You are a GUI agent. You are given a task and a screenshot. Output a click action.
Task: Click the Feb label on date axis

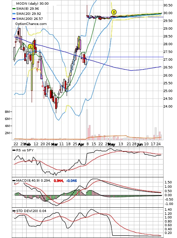pyautogui.click(x=28, y=144)
